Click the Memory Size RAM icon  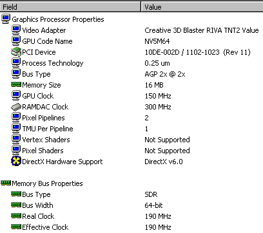click(x=16, y=84)
